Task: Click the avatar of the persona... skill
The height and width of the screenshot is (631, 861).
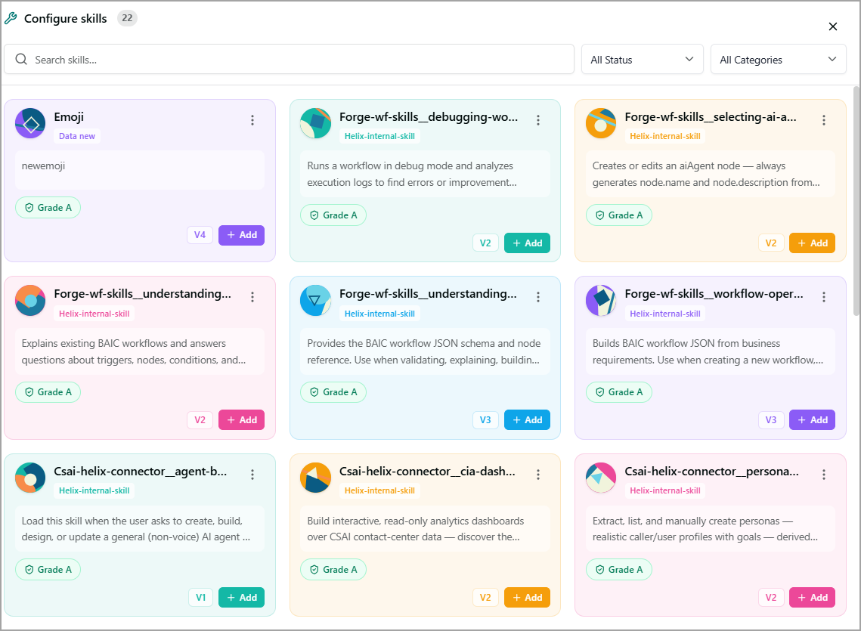Action: [x=601, y=478]
